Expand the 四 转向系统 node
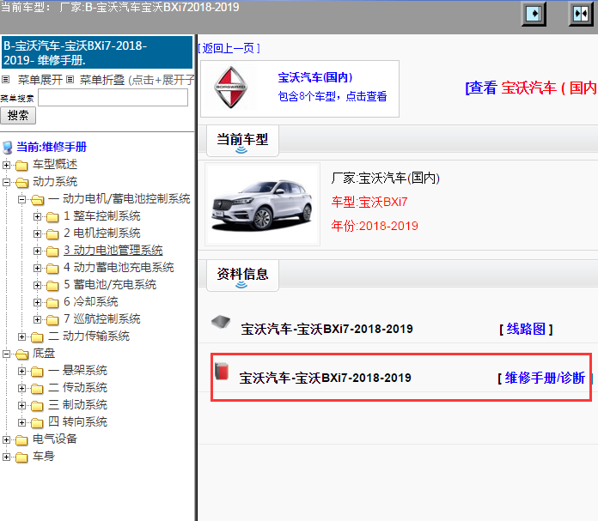 click(21, 422)
